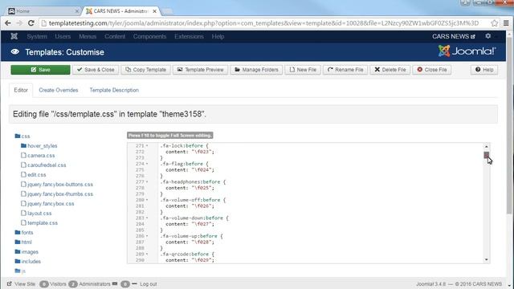The width and height of the screenshot is (514, 289).
Task: Click the Joomla! brand logo
Action: pos(467,51)
